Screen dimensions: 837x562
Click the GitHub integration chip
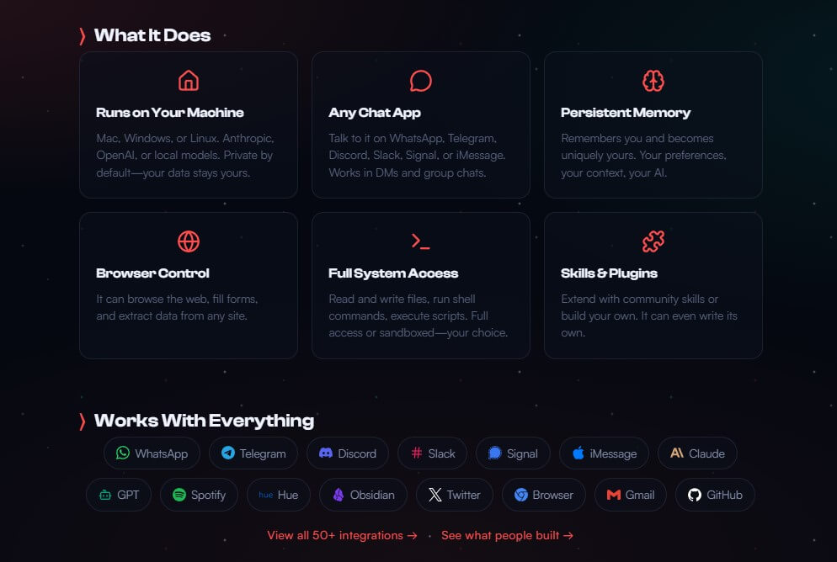pos(715,495)
